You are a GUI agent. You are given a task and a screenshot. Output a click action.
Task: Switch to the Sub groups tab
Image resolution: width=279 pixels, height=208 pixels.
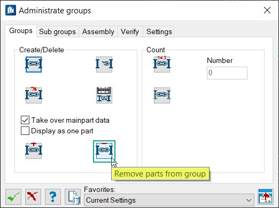pyautogui.click(x=57, y=32)
